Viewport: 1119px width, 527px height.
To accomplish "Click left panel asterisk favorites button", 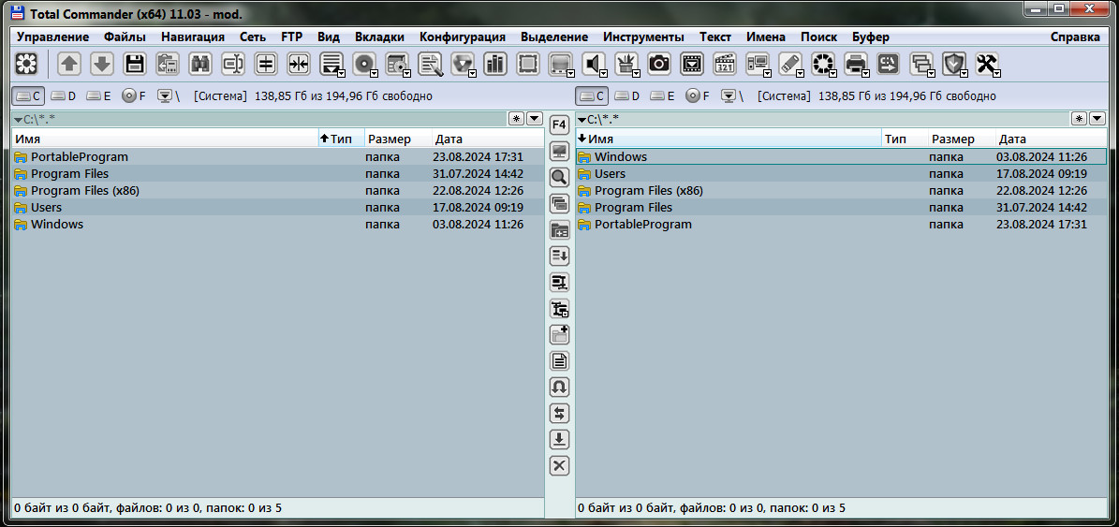I will pos(517,118).
